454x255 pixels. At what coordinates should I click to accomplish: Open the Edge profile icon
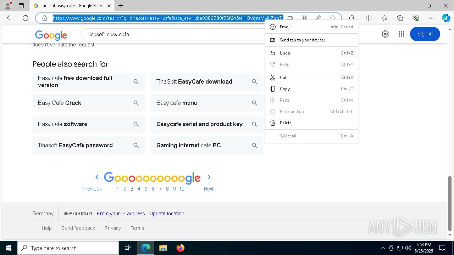pyautogui.click(x=8, y=6)
